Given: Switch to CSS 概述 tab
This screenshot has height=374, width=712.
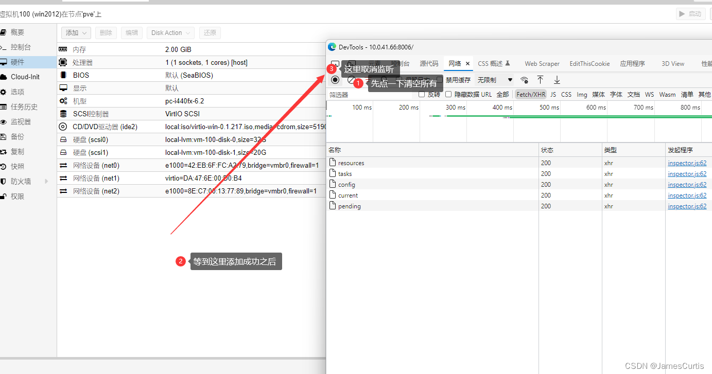Looking at the screenshot, I should (x=494, y=64).
